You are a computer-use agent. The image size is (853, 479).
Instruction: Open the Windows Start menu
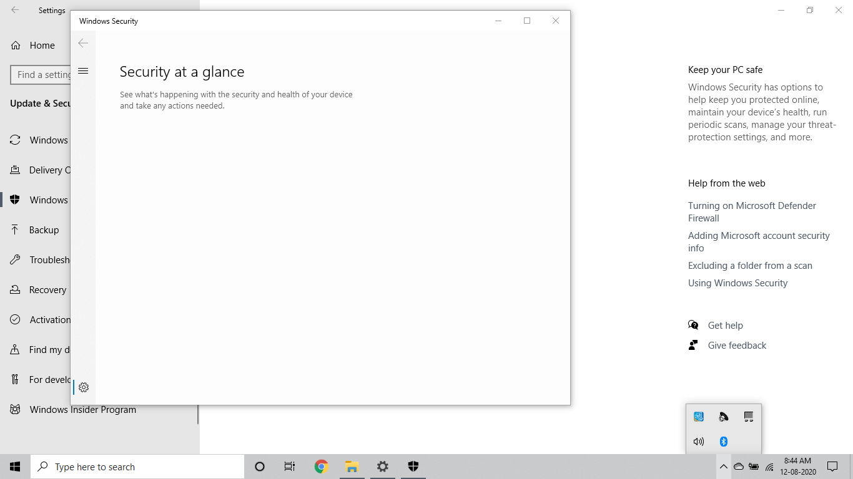tap(15, 467)
